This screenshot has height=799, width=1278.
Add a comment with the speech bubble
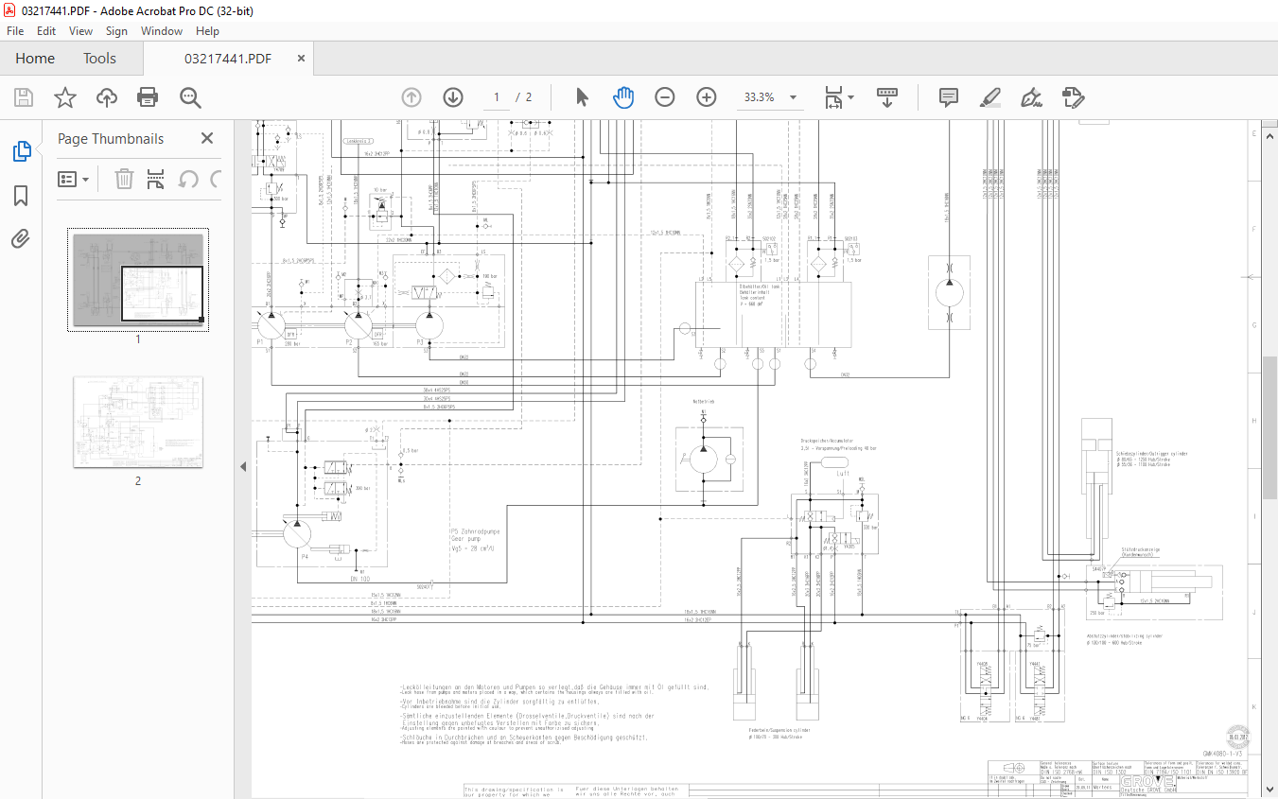coord(948,97)
